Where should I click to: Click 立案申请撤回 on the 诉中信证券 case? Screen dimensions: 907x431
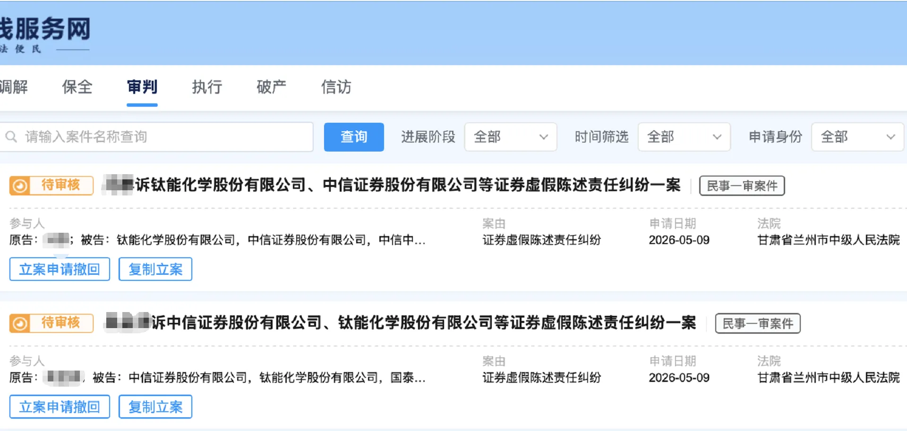(x=60, y=407)
